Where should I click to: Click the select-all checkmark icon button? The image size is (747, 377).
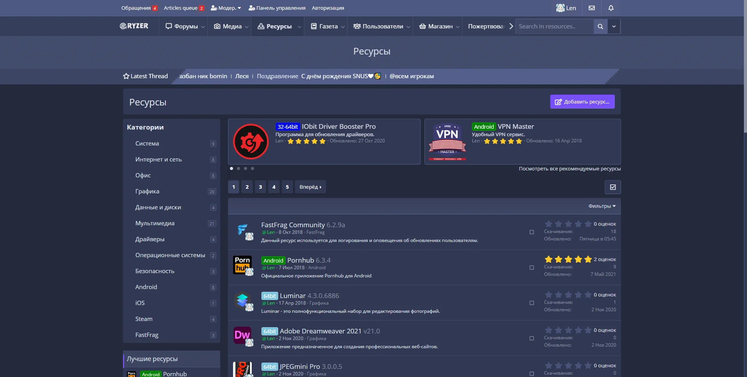pyautogui.click(x=612, y=187)
